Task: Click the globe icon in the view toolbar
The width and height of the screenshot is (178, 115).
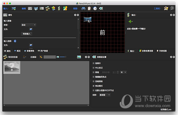Action: (x=95, y=9)
